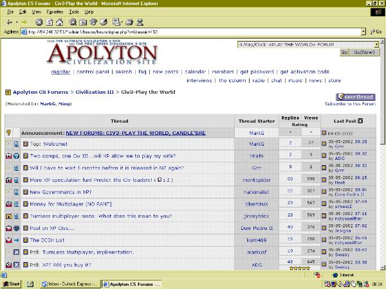Open the get activation code link
This screenshot has width=386, height=289.
pos(305,72)
